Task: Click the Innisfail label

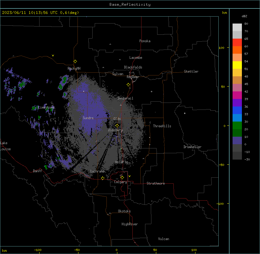Action: pyautogui.click(x=125, y=98)
